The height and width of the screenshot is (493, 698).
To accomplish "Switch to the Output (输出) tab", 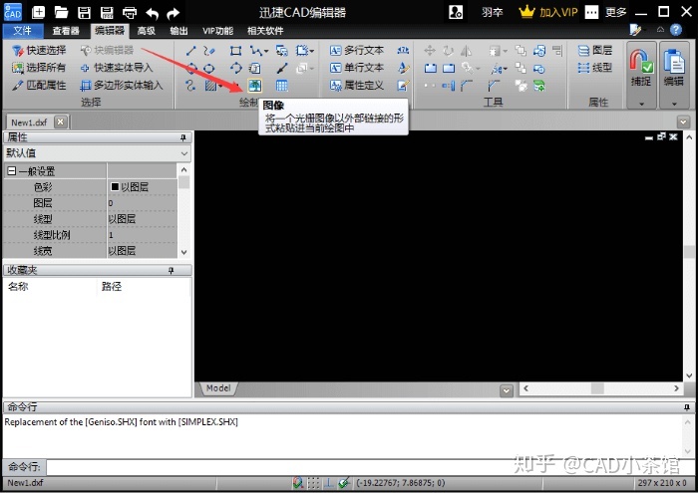I will 178,31.
